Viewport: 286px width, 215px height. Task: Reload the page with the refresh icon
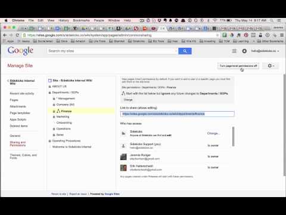pos(17,35)
